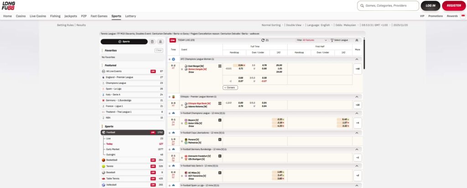
Task: Favorite the V-Football Germany Bundesliga league
Action: tap(170, 149)
